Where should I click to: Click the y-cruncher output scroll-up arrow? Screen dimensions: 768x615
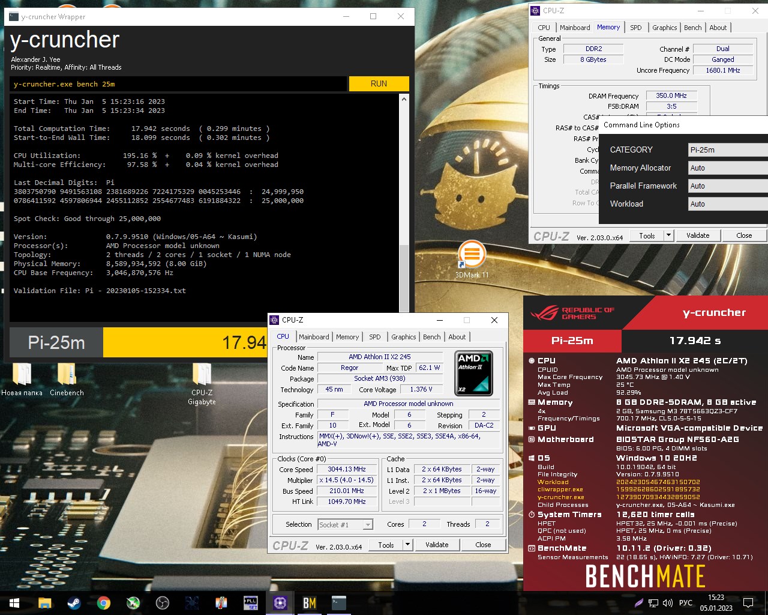(404, 99)
